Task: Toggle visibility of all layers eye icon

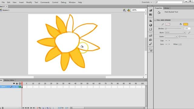Action: [14, 84]
